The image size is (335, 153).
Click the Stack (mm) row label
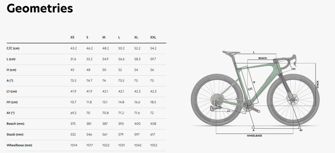[x=15, y=134]
